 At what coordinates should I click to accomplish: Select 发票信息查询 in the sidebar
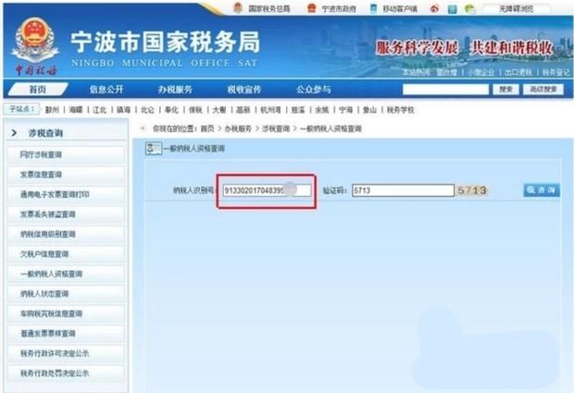coord(66,175)
